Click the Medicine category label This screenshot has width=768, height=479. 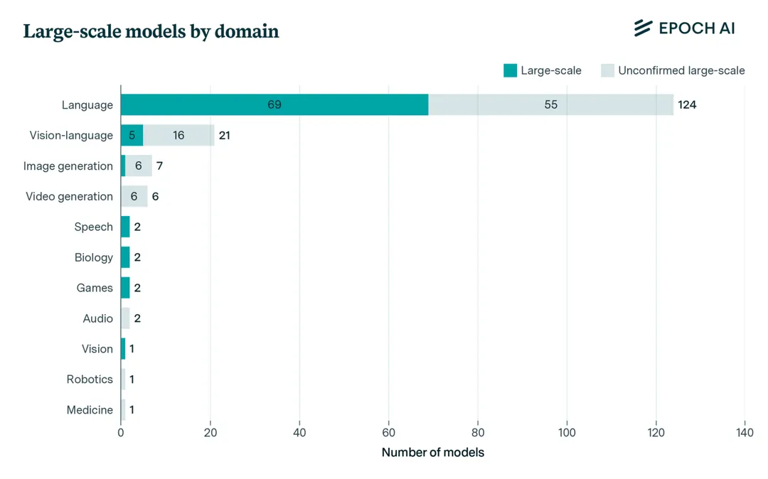[x=90, y=410]
